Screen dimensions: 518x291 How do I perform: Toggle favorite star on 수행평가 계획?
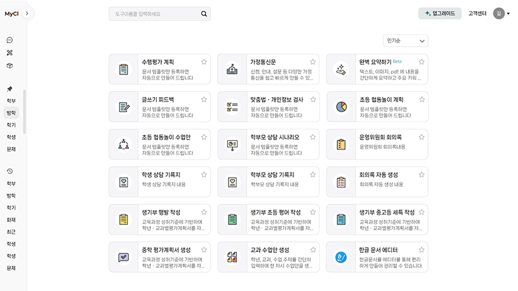point(204,62)
